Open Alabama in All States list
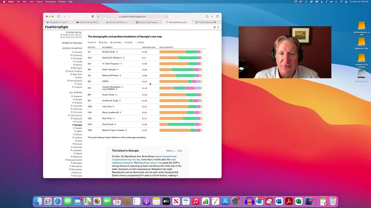This screenshot has width=371, height=208. [77, 96]
